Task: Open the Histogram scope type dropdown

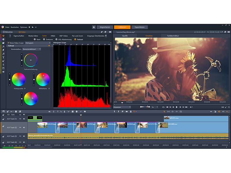Action: [x=38, y=43]
